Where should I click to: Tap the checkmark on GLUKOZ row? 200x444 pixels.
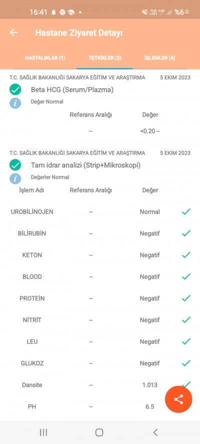click(186, 363)
